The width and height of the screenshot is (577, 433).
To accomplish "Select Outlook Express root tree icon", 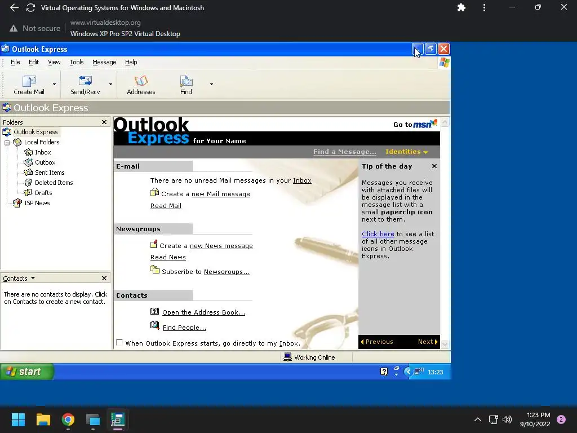I will pyautogui.click(x=7, y=132).
